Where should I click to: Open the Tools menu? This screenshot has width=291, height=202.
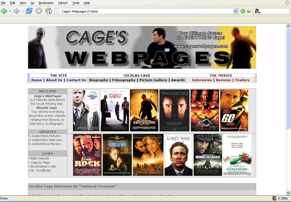click(x=76, y=3)
